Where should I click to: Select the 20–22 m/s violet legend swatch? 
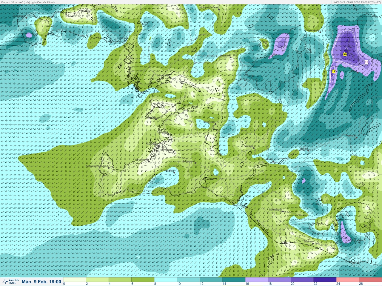pyautogui.click(x=302, y=280)
